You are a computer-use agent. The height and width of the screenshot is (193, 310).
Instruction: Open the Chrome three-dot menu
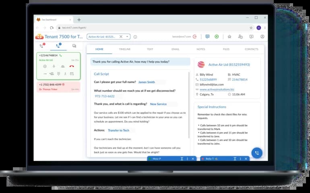pos(265,28)
